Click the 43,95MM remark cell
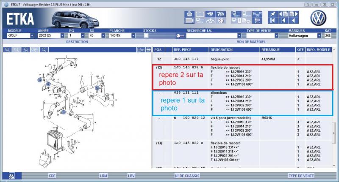 [268, 59]
